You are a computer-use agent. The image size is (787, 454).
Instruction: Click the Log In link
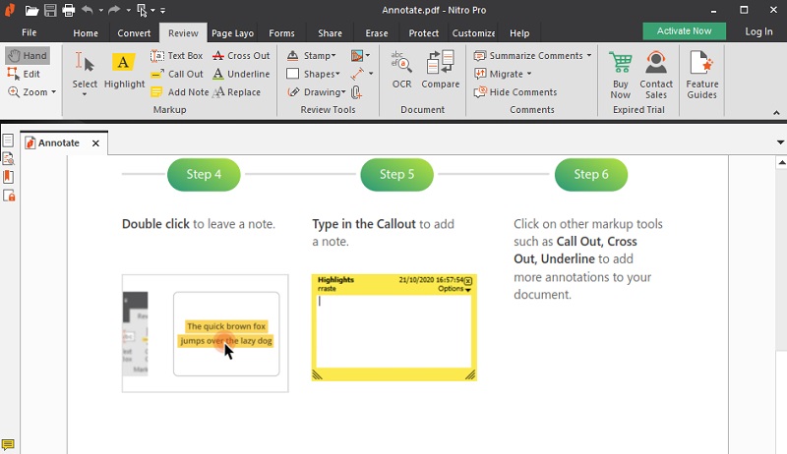758,31
